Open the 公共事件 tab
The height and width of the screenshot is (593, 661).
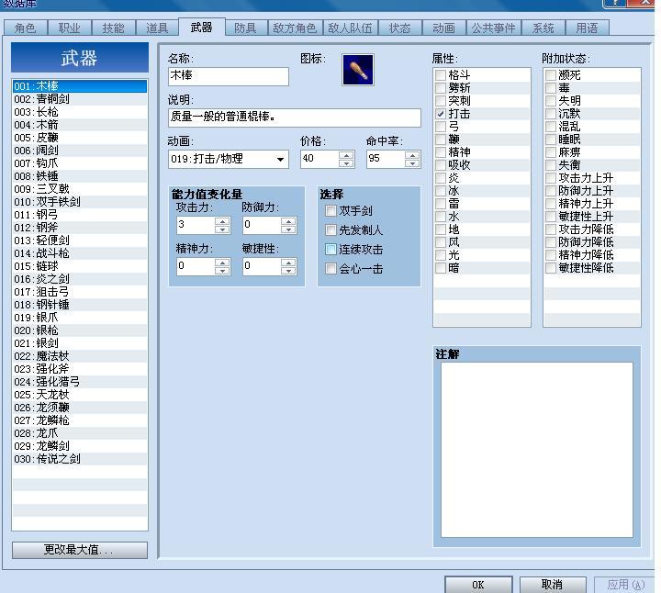[493, 28]
